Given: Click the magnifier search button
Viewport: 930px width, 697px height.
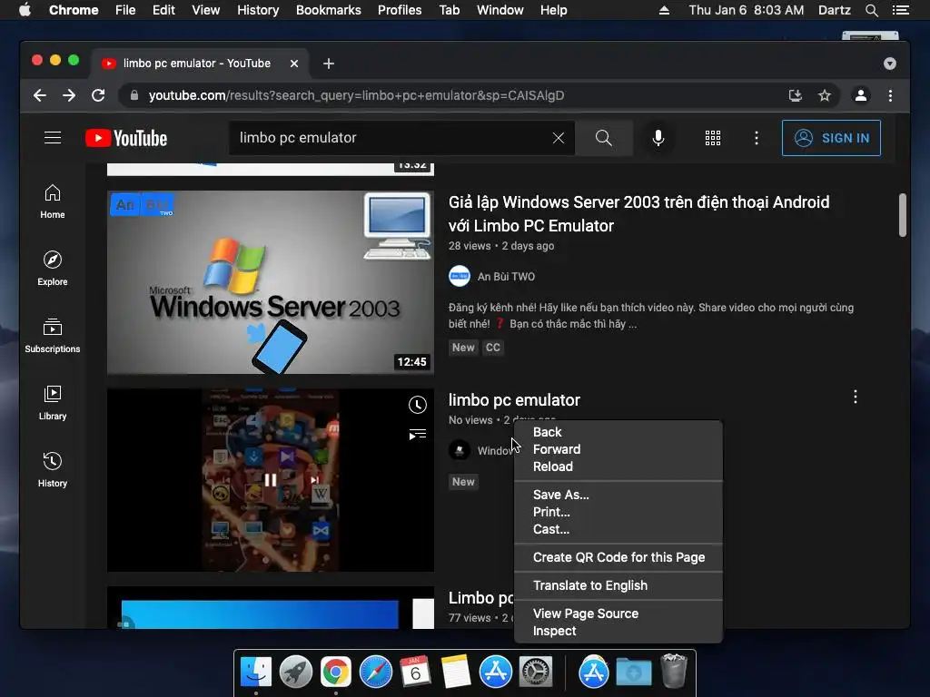Looking at the screenshot, I should pos(604,138).
